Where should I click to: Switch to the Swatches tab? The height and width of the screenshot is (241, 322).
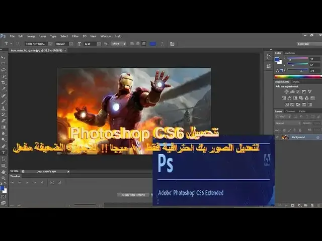click(290, 53)
